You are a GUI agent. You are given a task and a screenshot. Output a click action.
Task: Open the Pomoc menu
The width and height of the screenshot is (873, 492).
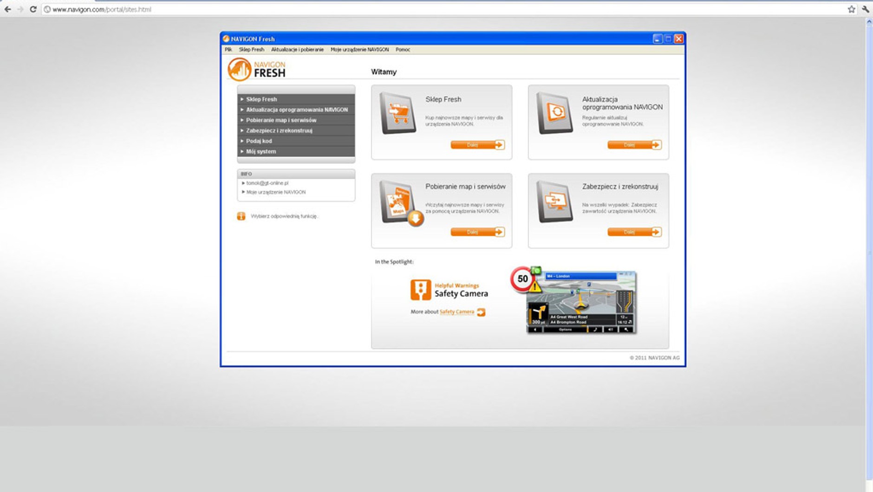pos(403,50)
